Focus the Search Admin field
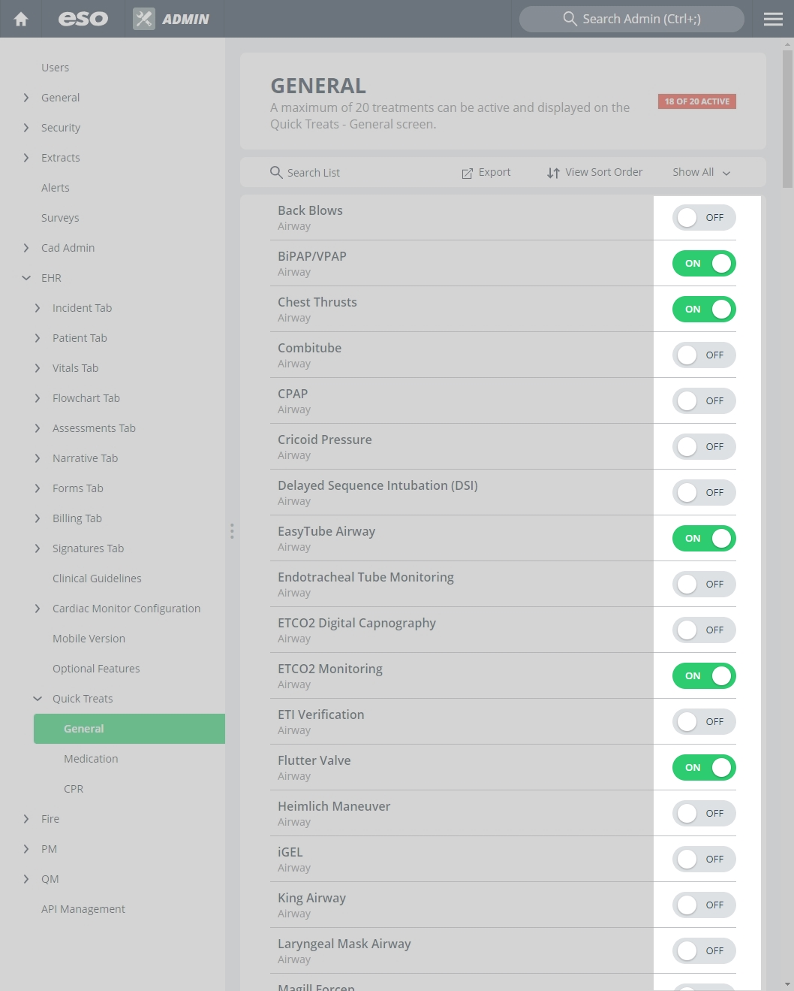794x991 pixels. coord(632,19)
